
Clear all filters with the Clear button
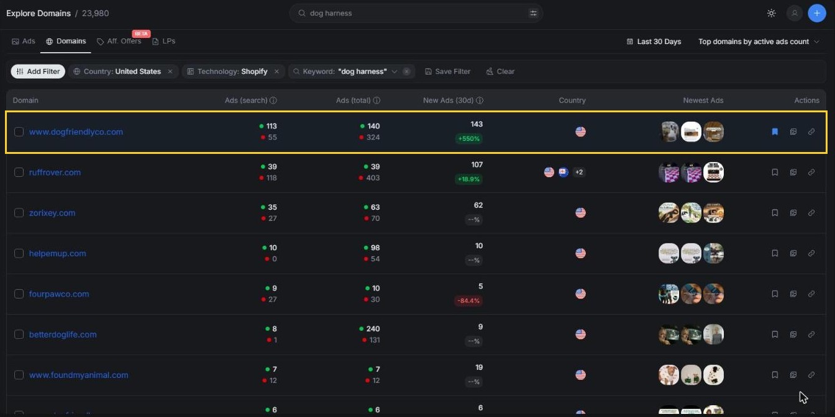tap(500, 71)
